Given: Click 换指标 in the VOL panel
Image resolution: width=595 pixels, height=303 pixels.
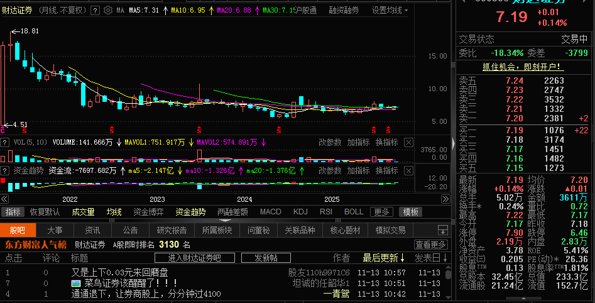Looking at the screenshot, I should pyautogui.click(x=386, y=143).
